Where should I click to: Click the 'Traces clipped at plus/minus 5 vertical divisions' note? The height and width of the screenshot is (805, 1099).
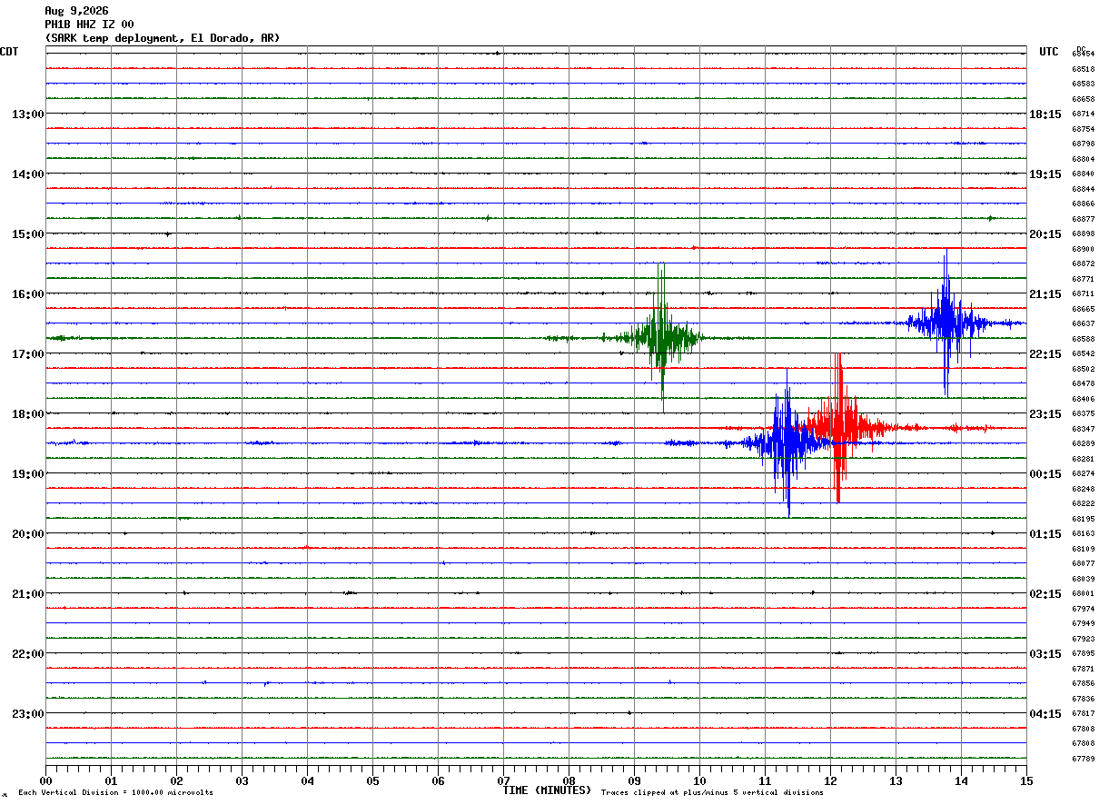click(712, 792)
